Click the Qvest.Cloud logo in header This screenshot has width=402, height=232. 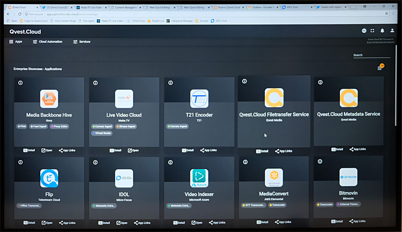[x=25, y=32]
